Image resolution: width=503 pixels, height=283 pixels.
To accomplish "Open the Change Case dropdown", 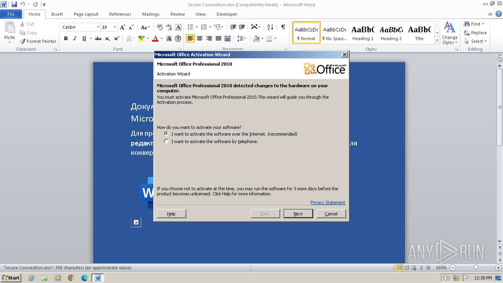I will (145, 27).
